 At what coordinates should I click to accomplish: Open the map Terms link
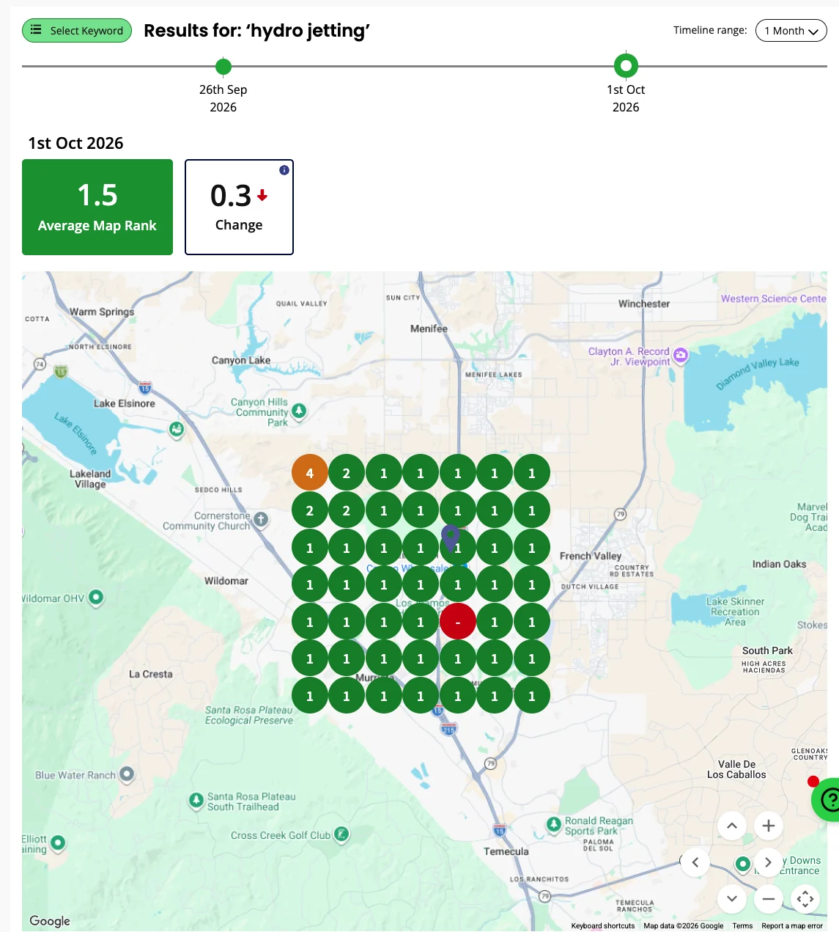(x=742, y=925)
